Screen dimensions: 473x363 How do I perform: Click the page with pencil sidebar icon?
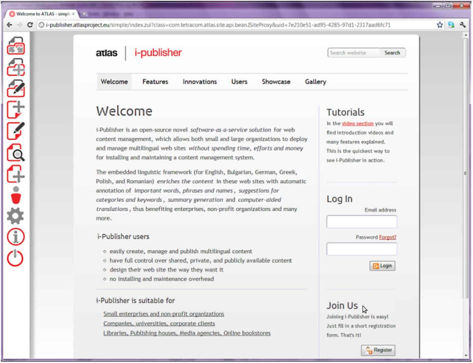coord(16,131)
